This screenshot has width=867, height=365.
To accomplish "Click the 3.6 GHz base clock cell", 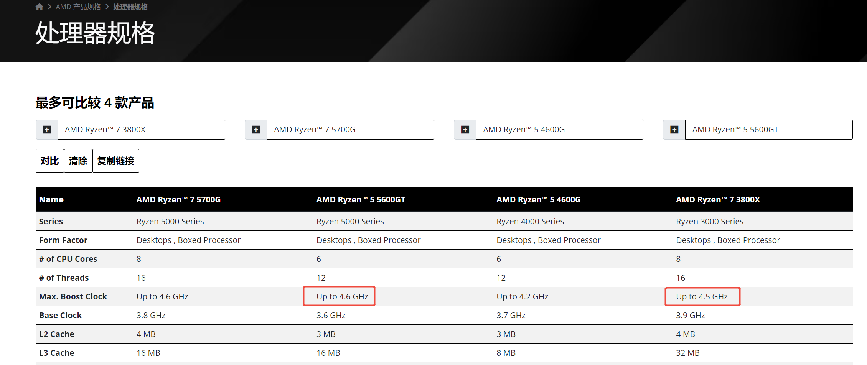I will coord(331,315).
